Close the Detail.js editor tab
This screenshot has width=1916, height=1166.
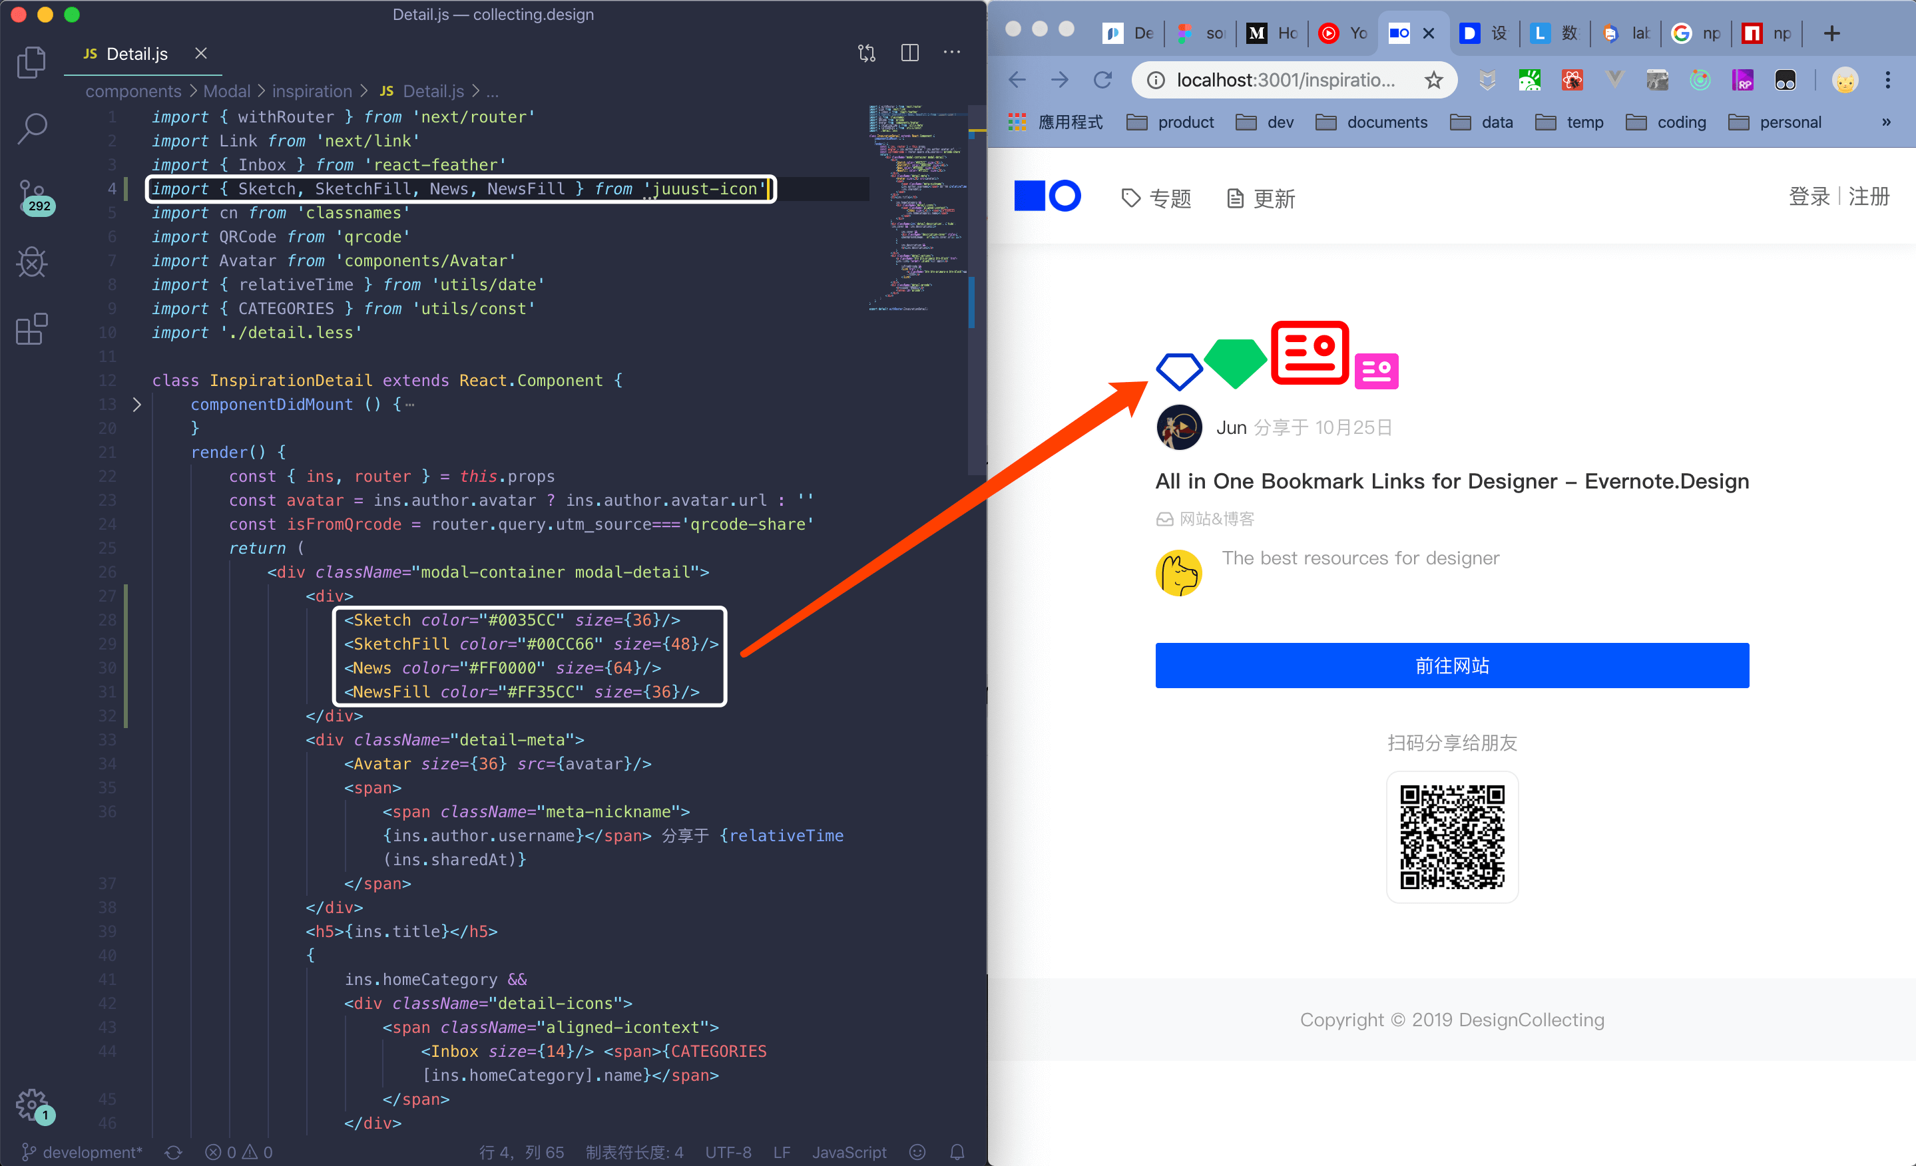click(x=200, y=53)
